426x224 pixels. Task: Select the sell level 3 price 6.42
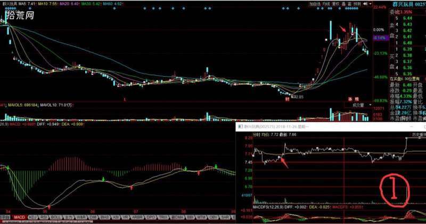[407, 30]
